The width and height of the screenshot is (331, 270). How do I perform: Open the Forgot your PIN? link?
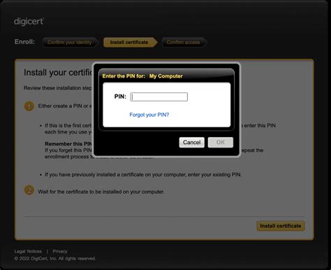tap(149, 115)
